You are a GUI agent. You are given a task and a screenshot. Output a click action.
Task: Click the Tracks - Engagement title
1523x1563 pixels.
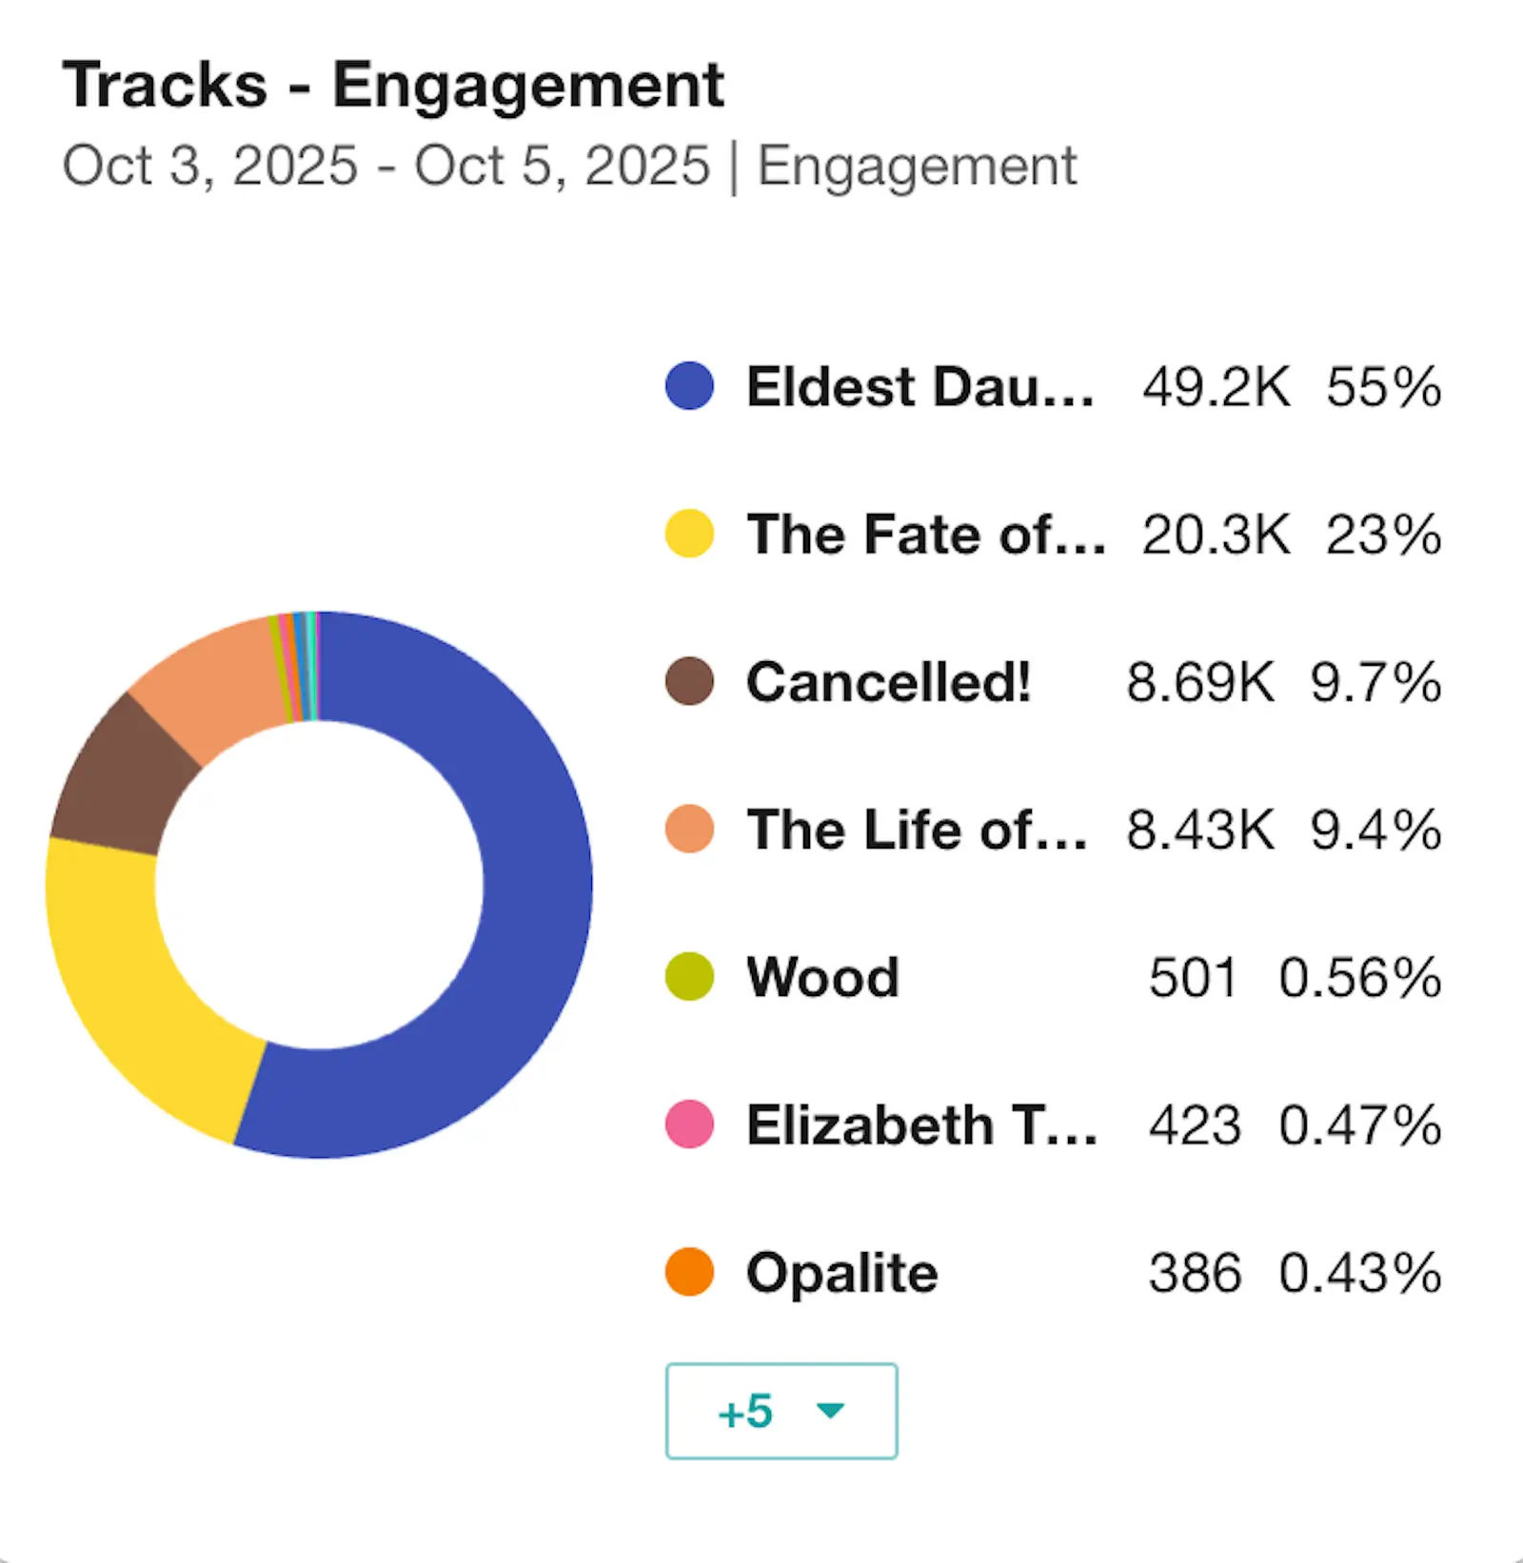pyautogui.click(x=392, y=85)
